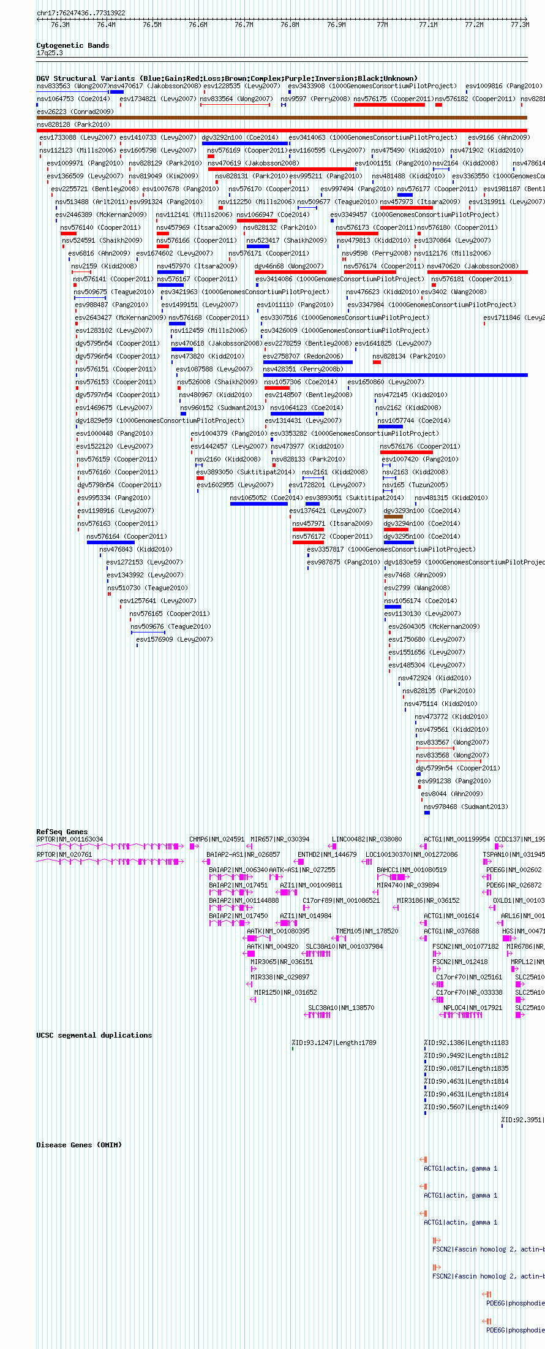The image size is (545, 1349).
Task: Select variant label nsv576176 (Cooper2011)
Action: (x=420, y=446)
